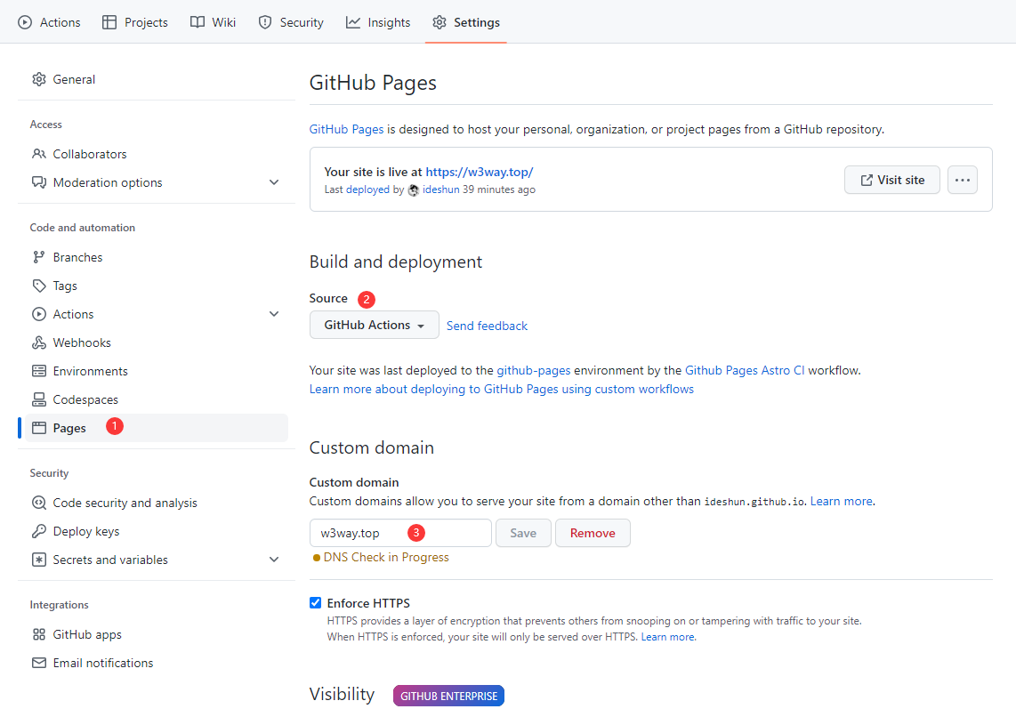Select the Settings tab
This screenshot has height=717, width=1016.
pos(466,22)
